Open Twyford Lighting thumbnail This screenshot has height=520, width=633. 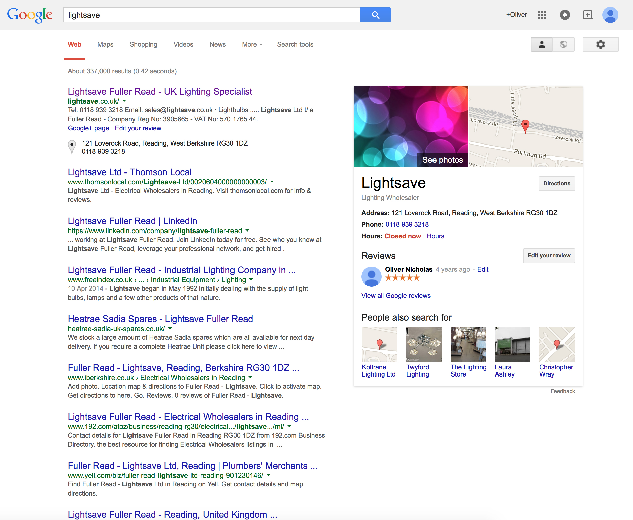[424, 344]
